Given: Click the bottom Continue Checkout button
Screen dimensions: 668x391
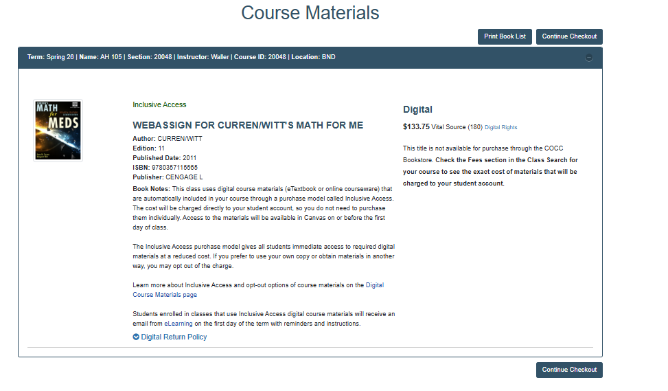Looking at the screenshot, I should [x=569, y=370].
